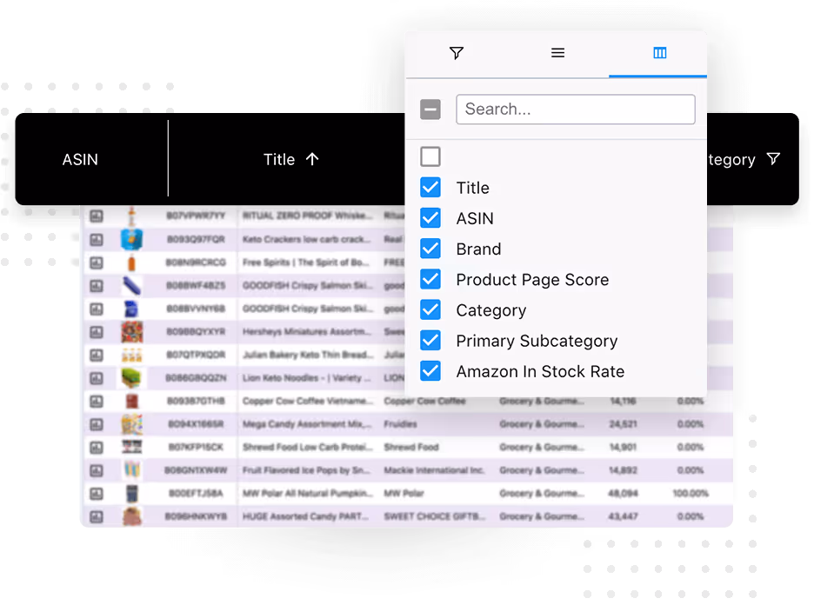Click the ASIN column header
814x605 pixels.
pos(81,159)
